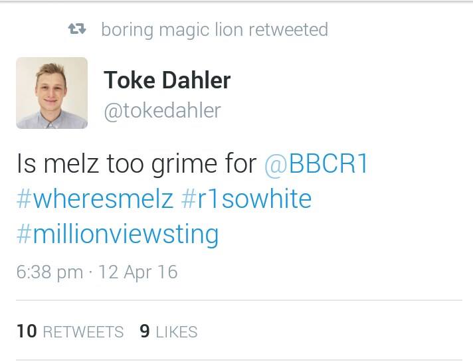
Task: Open the #r1sowhite hashtag
Action: 246,199
